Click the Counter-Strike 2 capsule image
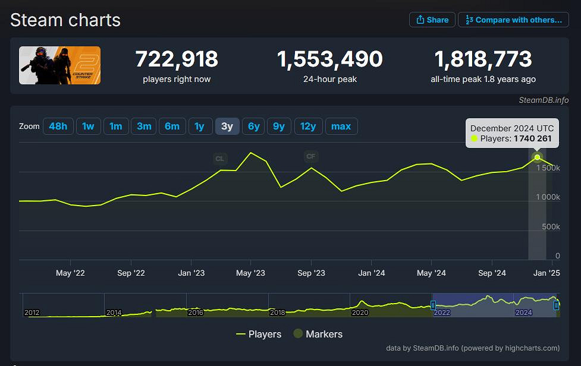 [x=59, y=65]
